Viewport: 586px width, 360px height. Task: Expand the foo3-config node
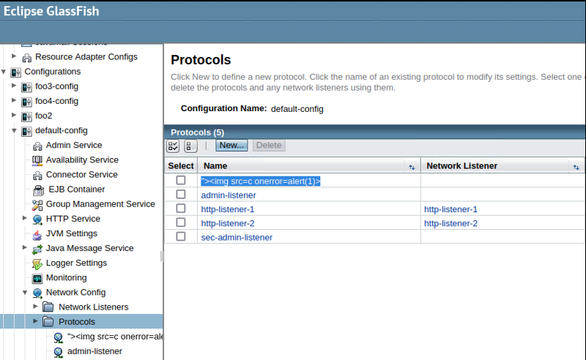click(x=14, y=86)
